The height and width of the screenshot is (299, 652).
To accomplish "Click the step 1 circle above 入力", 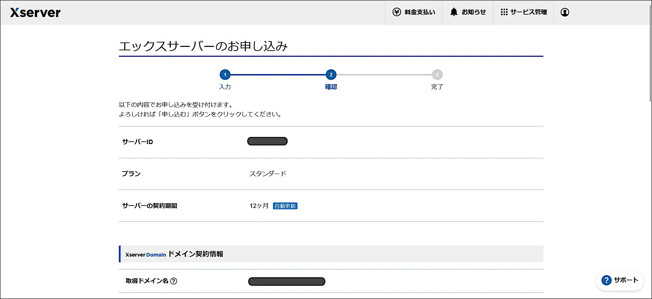I will [x=225, y=75].
